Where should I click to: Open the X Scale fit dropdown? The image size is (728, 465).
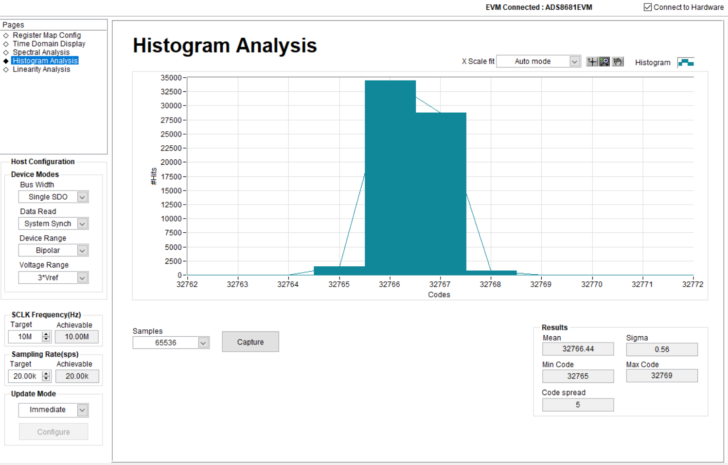(574, 62)
